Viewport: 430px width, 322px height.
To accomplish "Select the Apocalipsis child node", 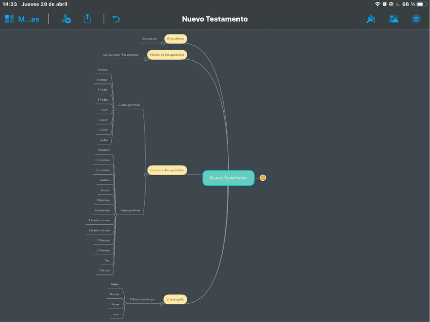I will [150, 38].
